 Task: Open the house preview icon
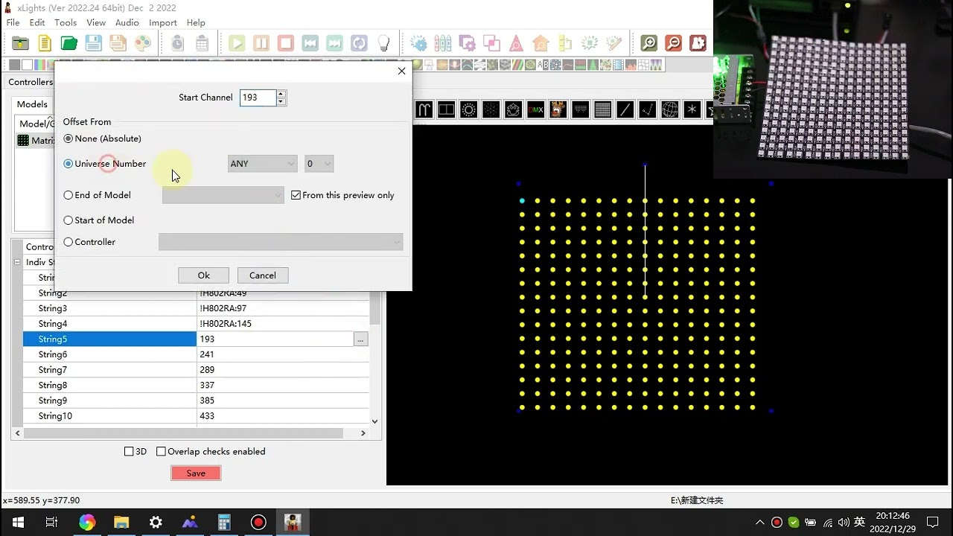[541, 43]
